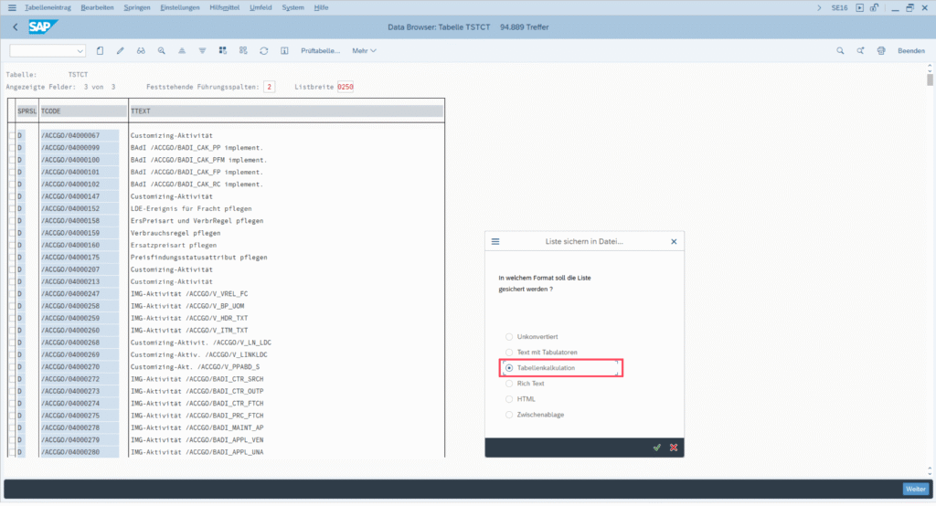
Task: Select cell /ACCGO/04000280
Action: pos(80,452)
